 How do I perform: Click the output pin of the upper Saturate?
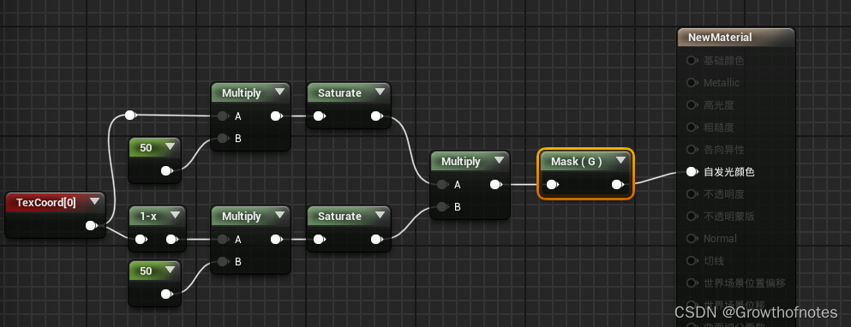[377, 116]
